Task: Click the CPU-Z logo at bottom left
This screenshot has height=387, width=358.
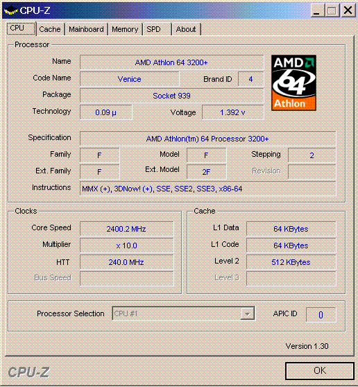Action: [28, 372]
